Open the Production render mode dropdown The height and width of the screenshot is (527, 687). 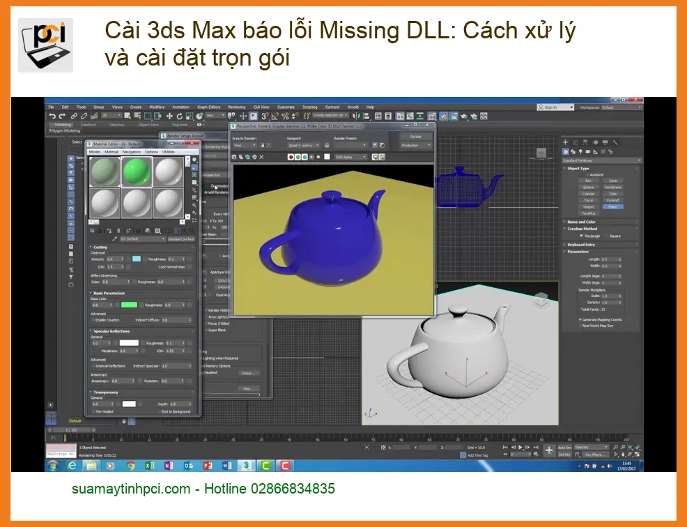point(416,145)
